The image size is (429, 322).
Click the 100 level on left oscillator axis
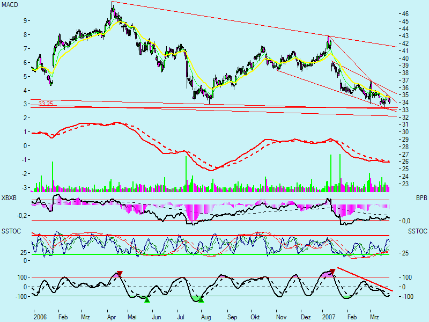click(x=22, y=277)
